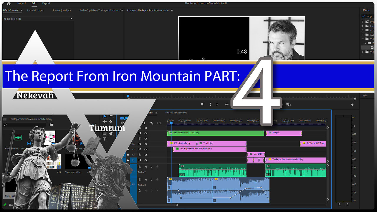Mute the Audio 3 track
Screen dimensions: 377x212
click(145, 180)
